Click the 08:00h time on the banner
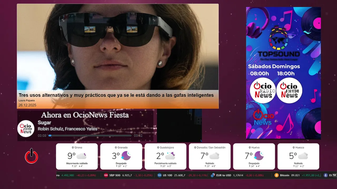The height and width of the screenshot is (189, 337). tap(260, 73)
